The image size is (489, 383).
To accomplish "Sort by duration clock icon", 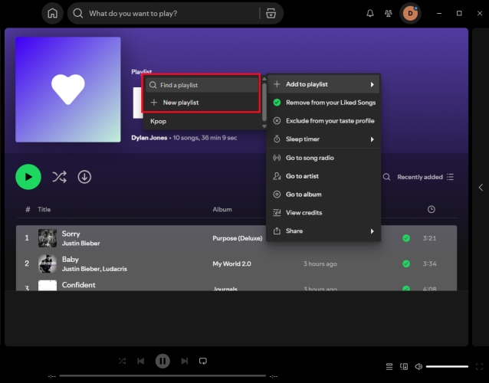I will tap(432, 209).
